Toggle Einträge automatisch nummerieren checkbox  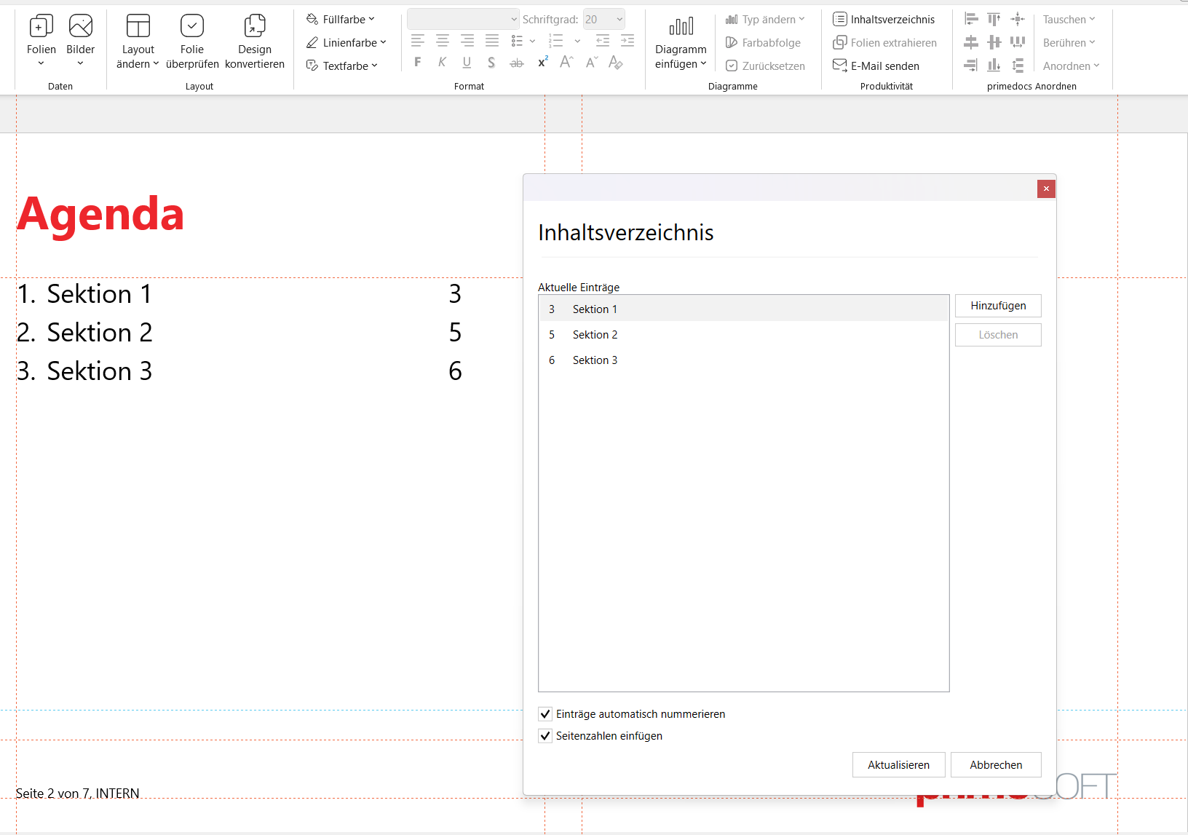(x=545, y=714)
